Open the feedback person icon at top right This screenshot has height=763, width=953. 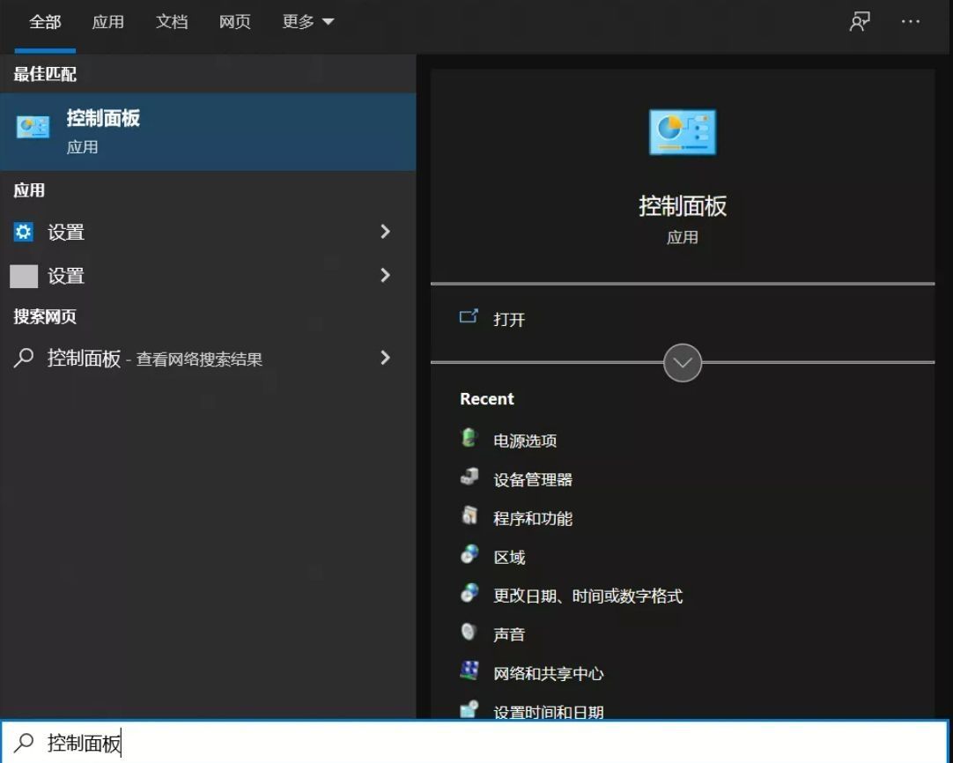pyautogui.click(x=859, y=22)
